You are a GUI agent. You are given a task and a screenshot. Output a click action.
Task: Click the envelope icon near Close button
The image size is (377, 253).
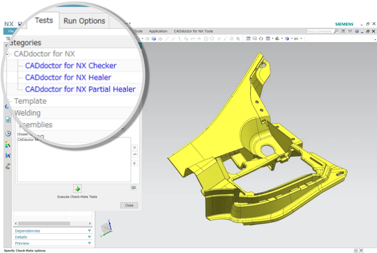(134, 188)
